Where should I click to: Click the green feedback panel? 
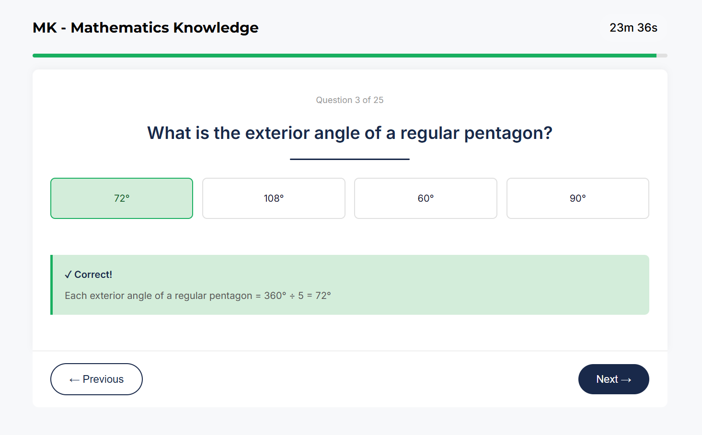(349, 285)
